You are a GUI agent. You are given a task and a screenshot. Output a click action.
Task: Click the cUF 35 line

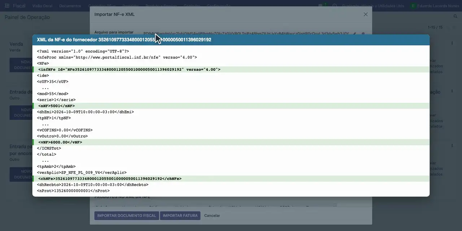pos(52,82)
